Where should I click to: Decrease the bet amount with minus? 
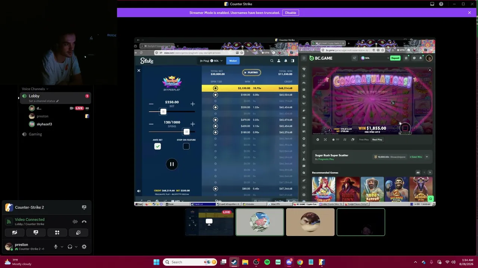(x=151, y=104)
